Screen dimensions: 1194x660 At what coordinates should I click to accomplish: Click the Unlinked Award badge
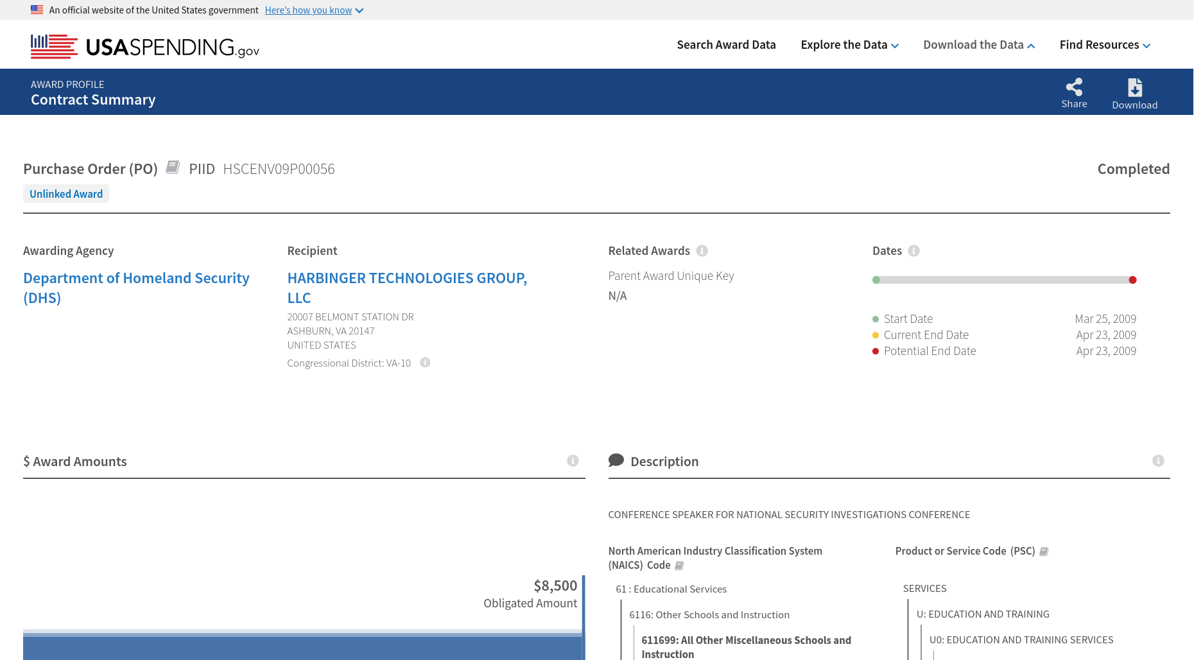pyautogui.click(x=66, y=194)
